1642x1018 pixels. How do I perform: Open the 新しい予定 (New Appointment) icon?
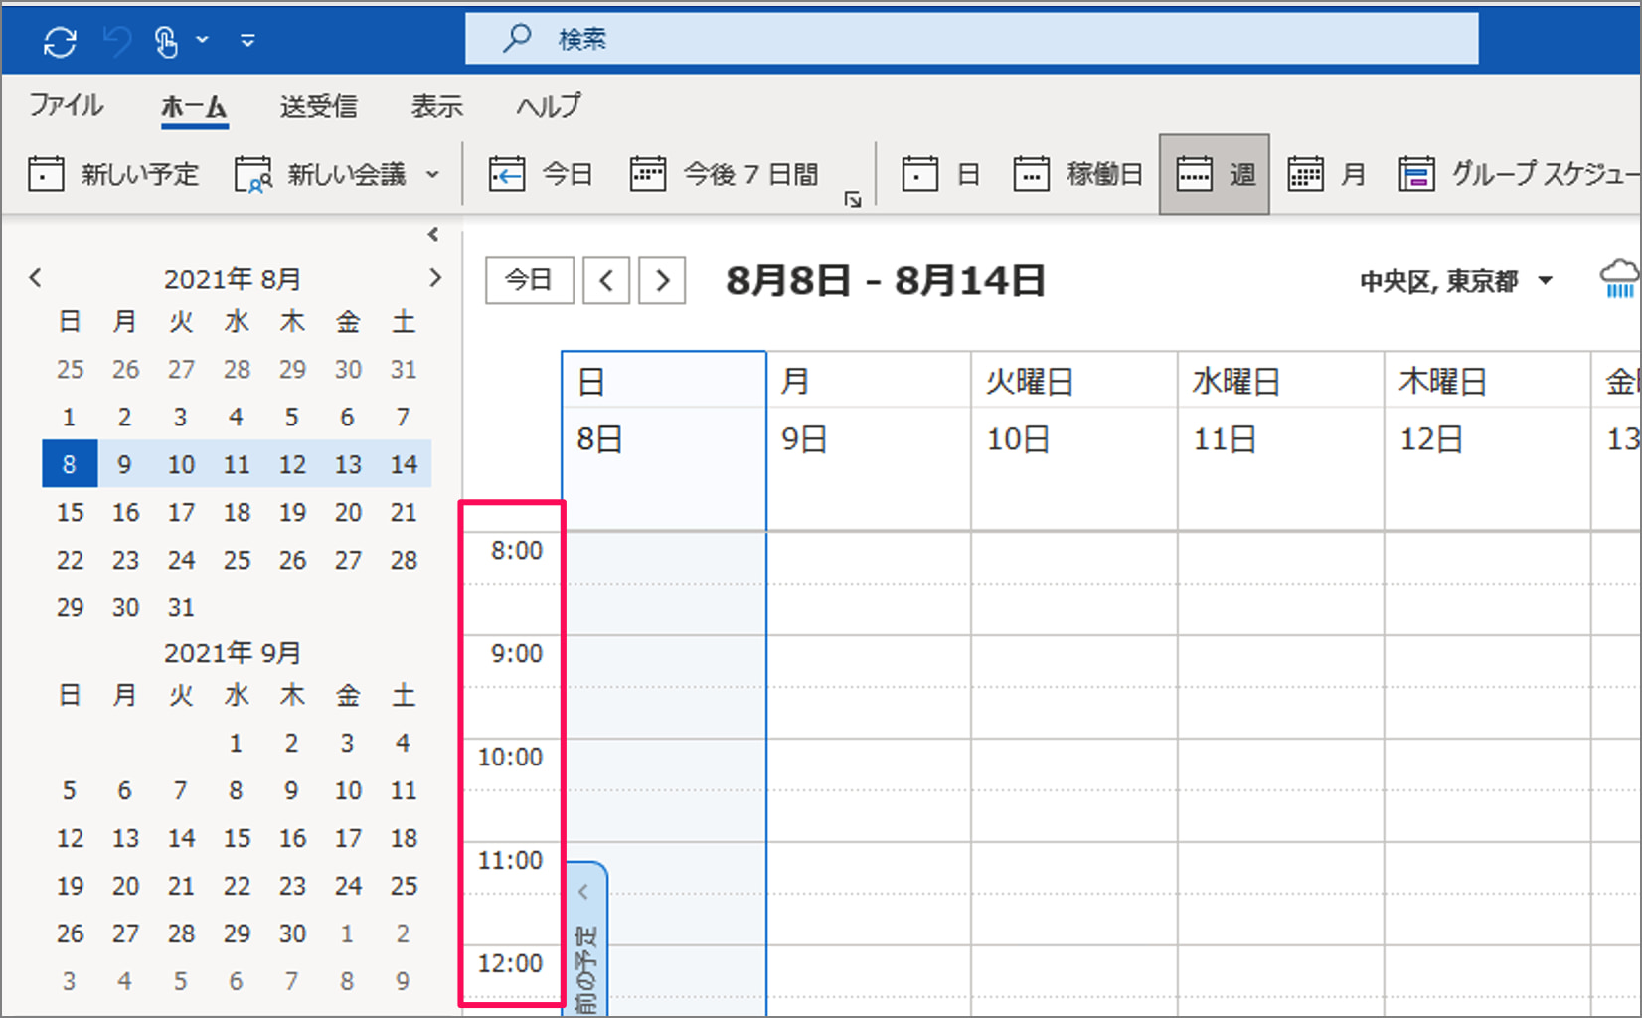(46, 173)
